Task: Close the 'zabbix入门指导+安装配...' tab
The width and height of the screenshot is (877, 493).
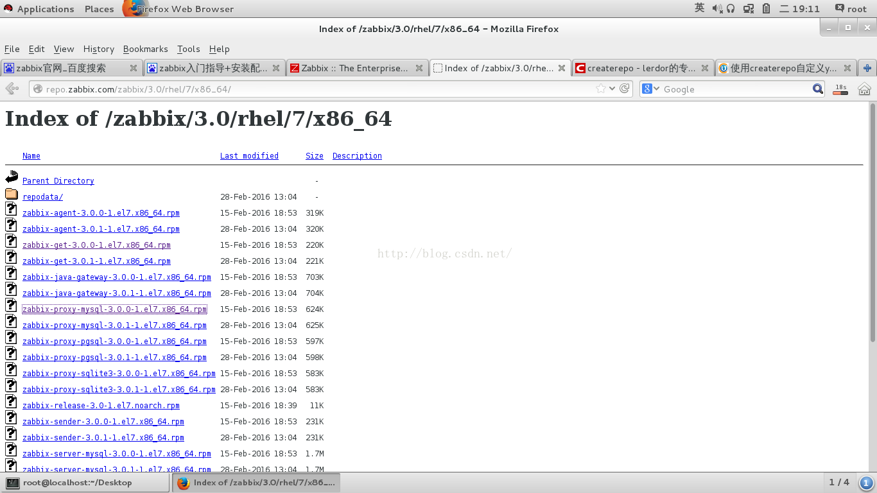Action: 276,68
